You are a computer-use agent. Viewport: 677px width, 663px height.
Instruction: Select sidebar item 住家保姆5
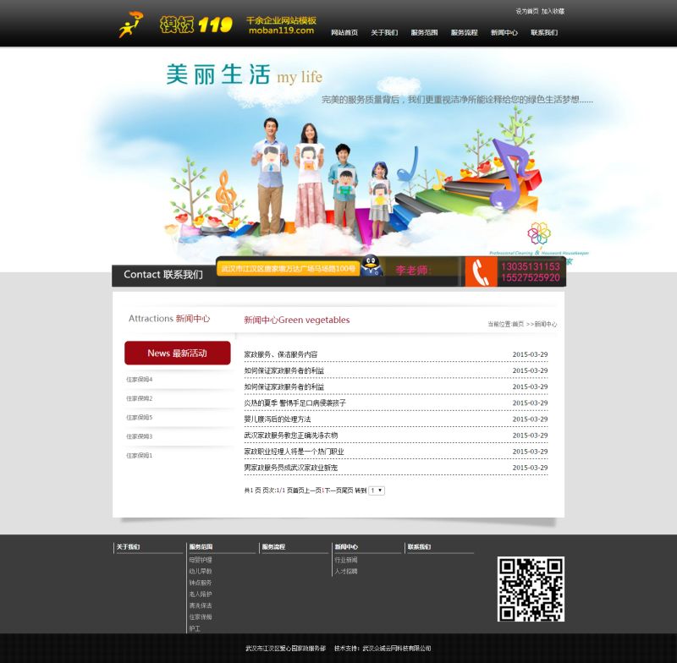(x=139, y=418)
